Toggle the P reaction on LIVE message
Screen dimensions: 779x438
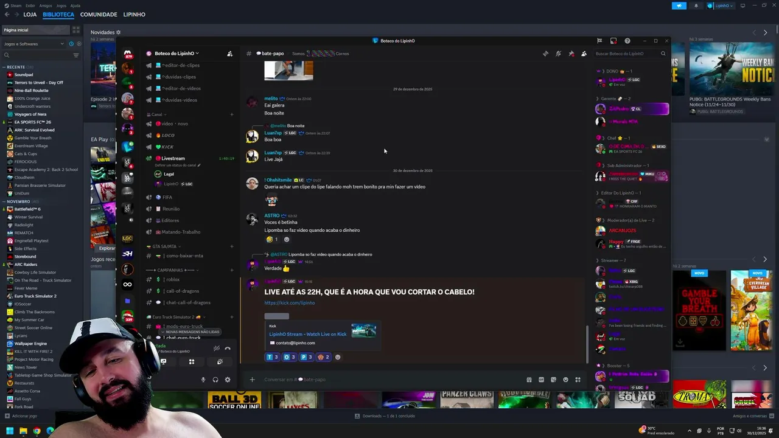[306, 357]
